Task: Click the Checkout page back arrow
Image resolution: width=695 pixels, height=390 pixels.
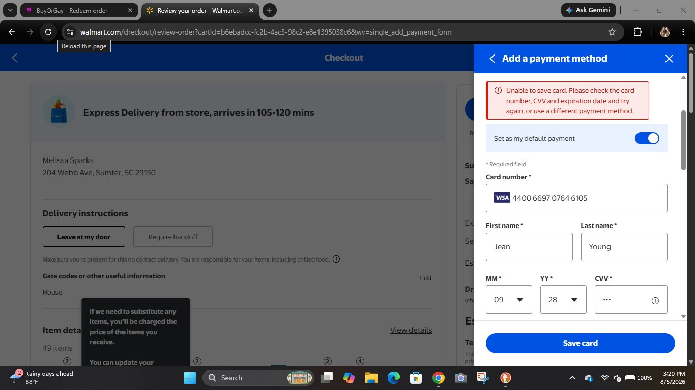Action: [x=15, y=58]
